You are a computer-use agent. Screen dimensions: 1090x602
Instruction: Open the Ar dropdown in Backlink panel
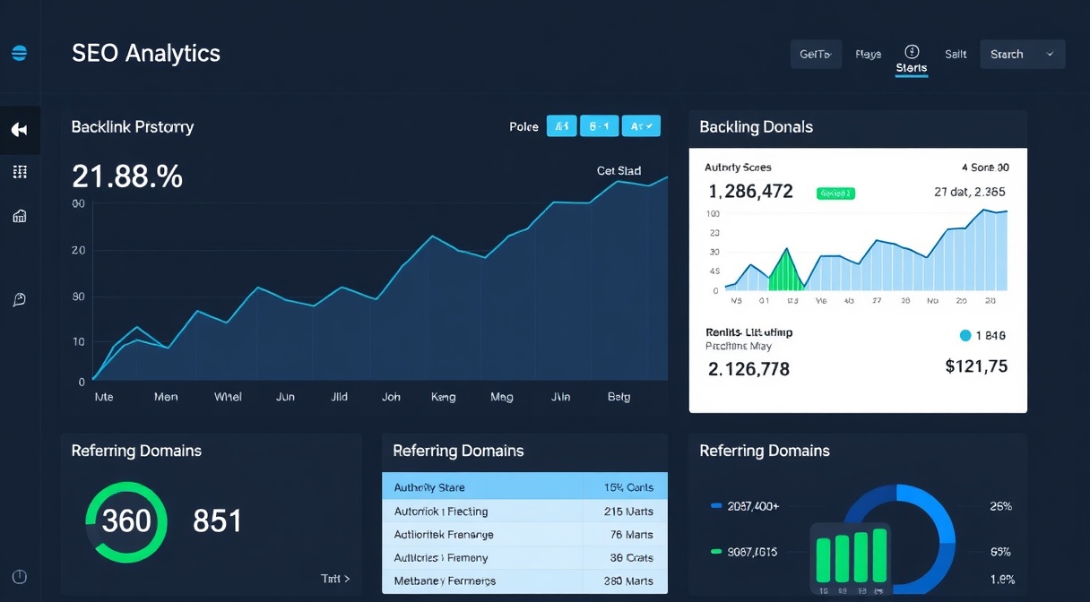click(x=640, y=126)
